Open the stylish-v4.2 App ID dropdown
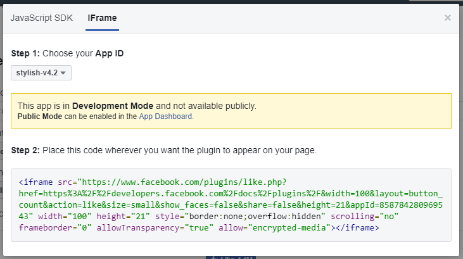 point(41,73)
